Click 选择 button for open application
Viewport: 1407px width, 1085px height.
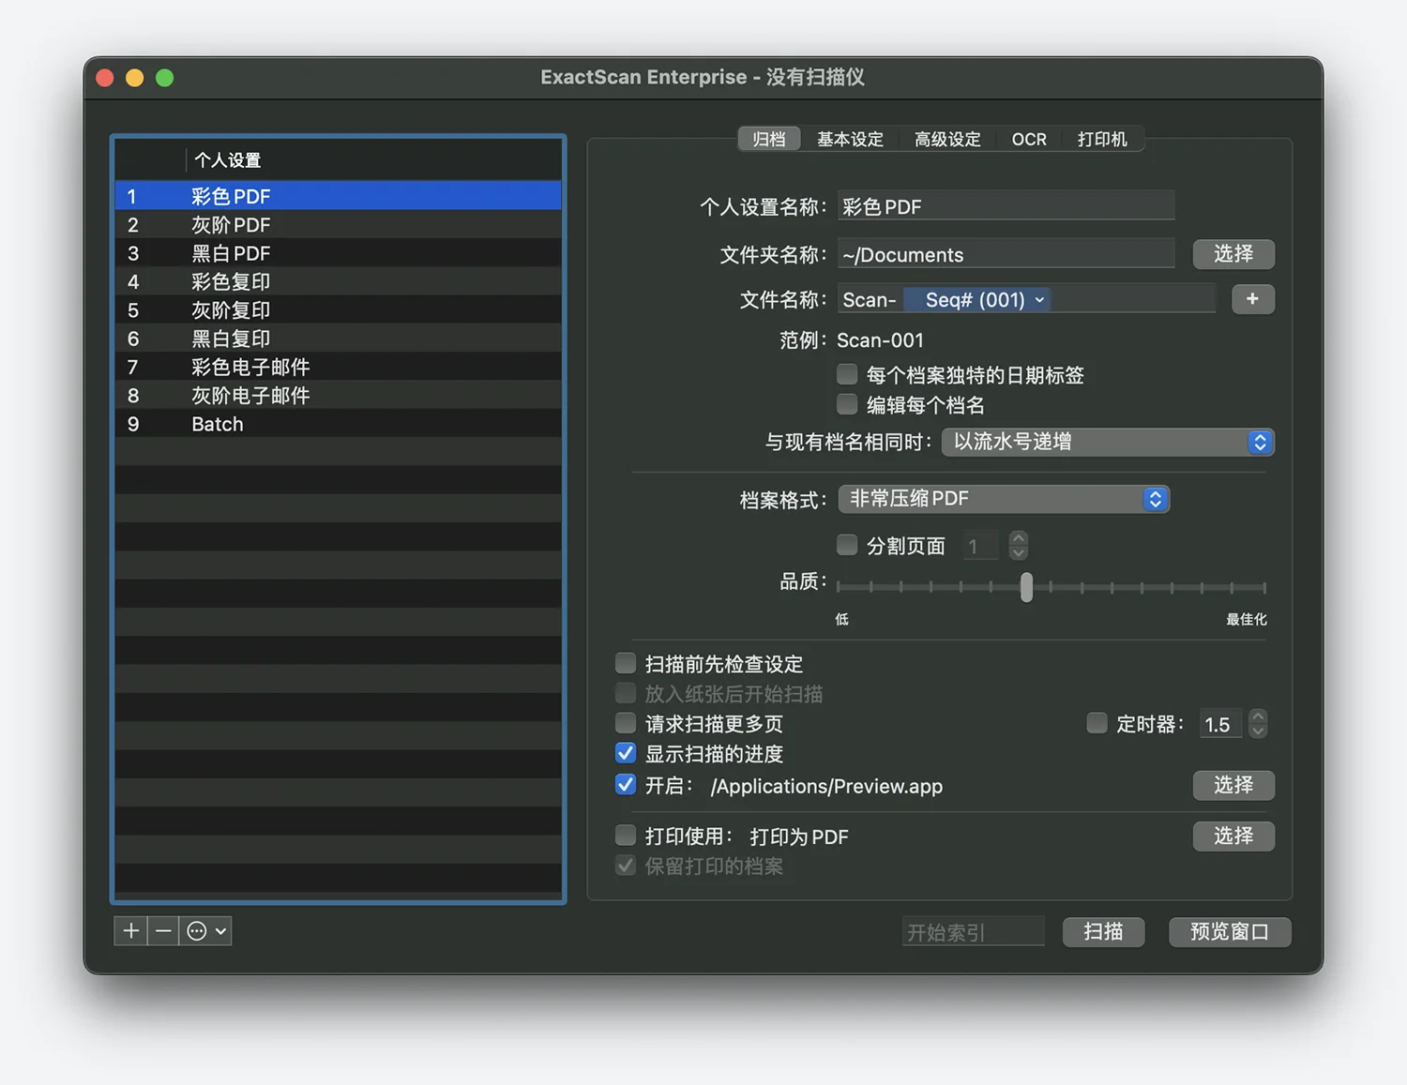[x=1233, y=785]
